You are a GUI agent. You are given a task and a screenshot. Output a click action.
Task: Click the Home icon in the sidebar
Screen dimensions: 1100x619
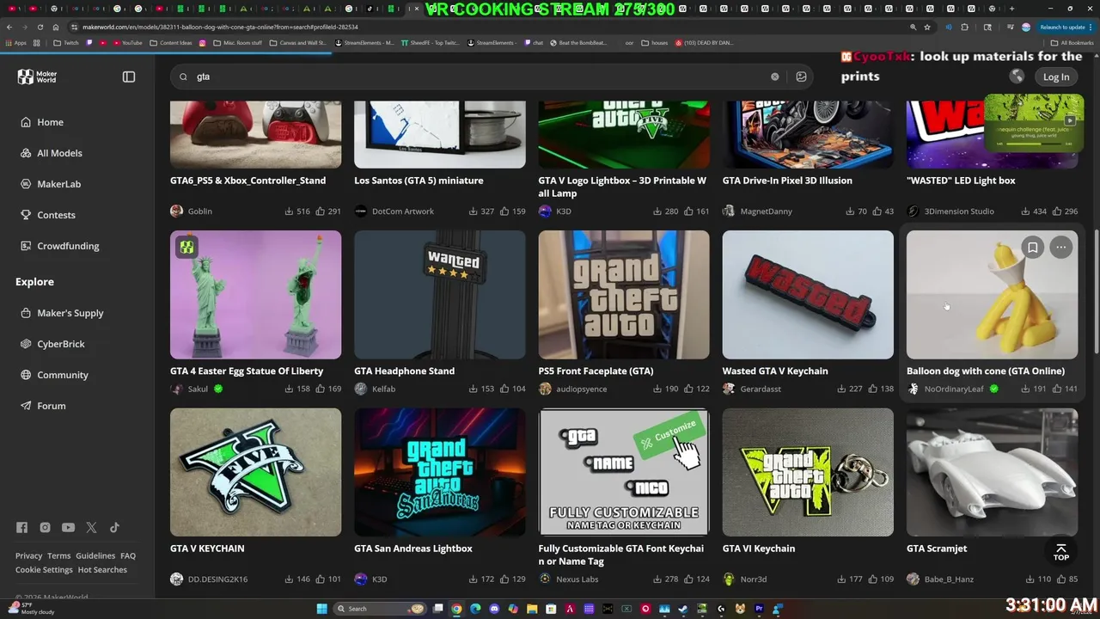point(26,122)
